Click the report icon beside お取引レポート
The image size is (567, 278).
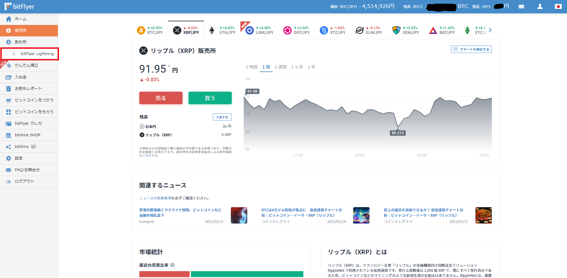coord(9,89)
